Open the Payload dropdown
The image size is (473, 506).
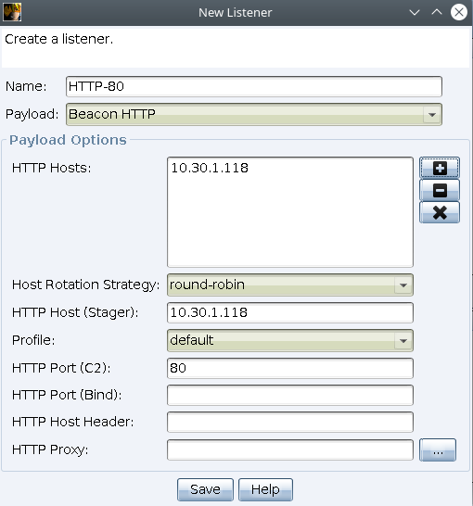click(254, 114)
